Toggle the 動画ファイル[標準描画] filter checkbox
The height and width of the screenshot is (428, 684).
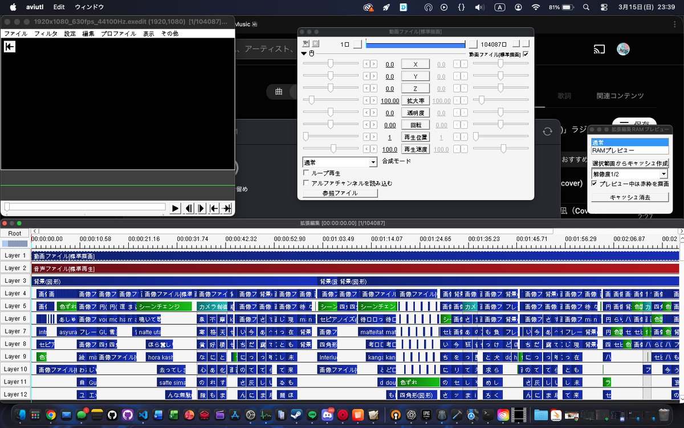[526, 54]
